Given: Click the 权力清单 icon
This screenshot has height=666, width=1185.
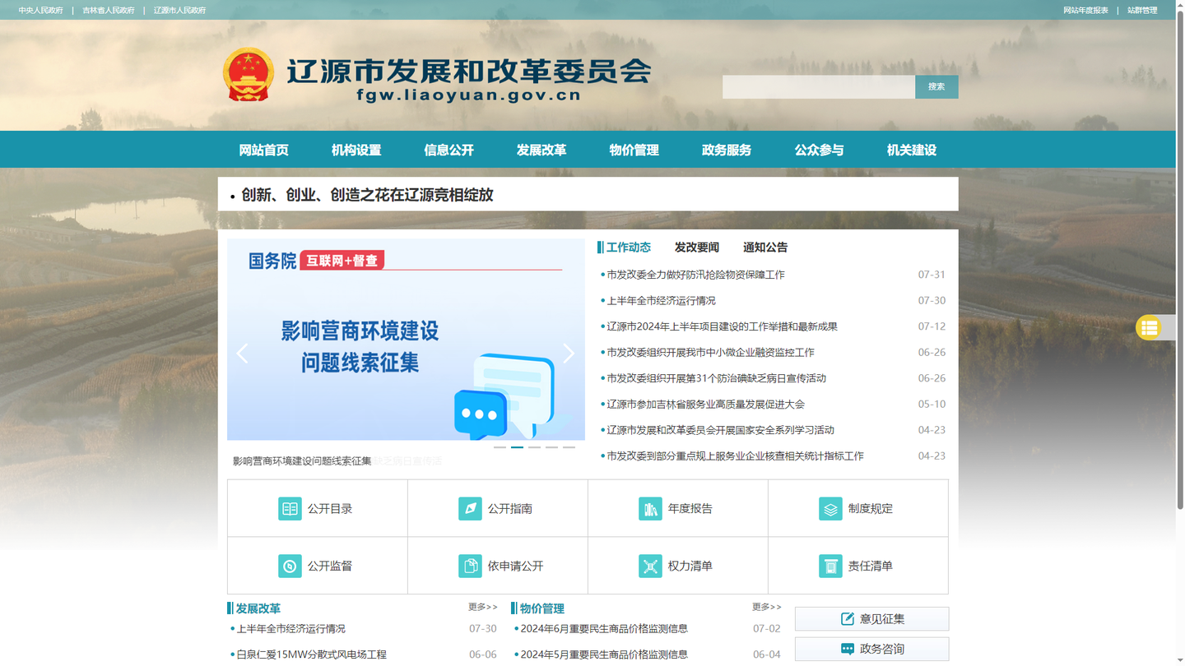Looking at the screenshot, I should tap(650, 566).
